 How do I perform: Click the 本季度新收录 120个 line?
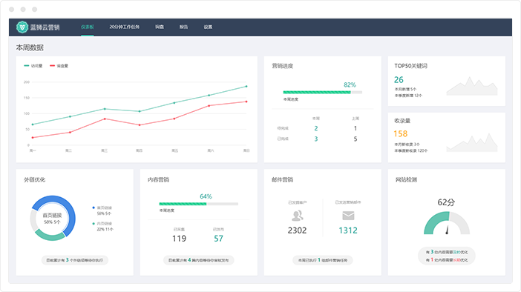coord(411,150)
